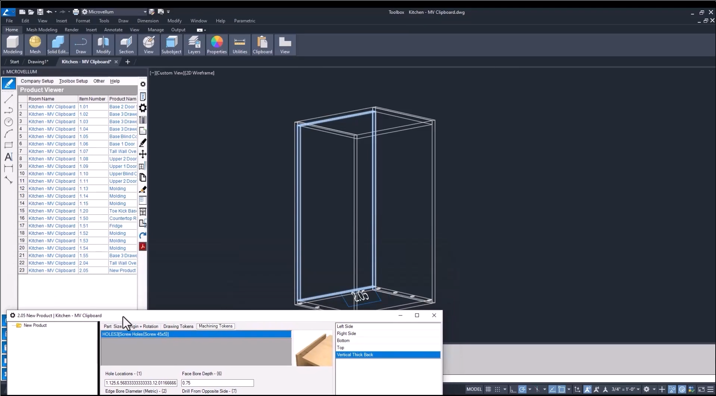Click the spreadsheet grid icon in palette
The height and width of the screenshot is (396, 716).
pyautogui.click(x=143, y=120)
